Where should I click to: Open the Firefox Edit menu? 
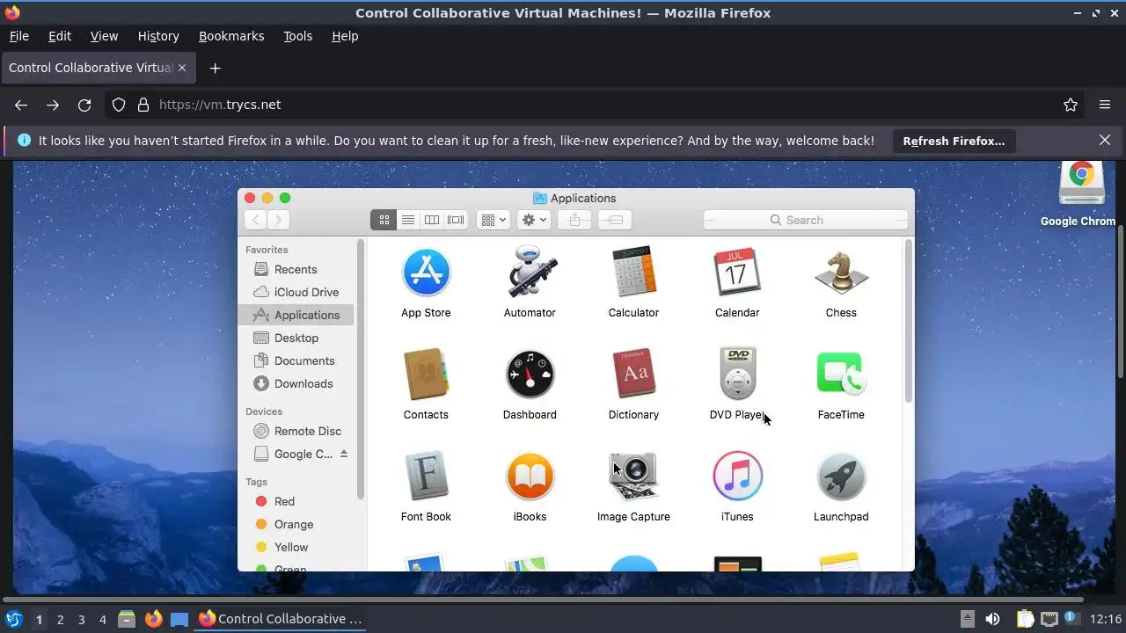[x=60, y=36]
